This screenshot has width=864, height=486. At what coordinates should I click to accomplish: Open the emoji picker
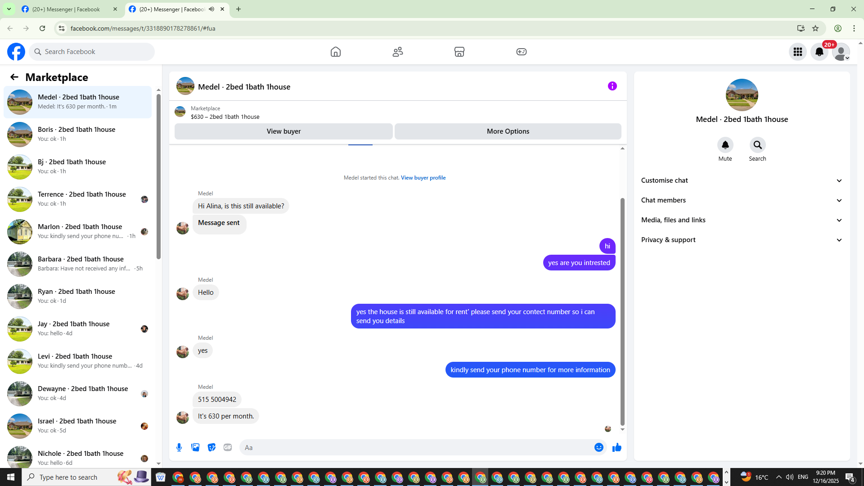click(x=598, y=447)
